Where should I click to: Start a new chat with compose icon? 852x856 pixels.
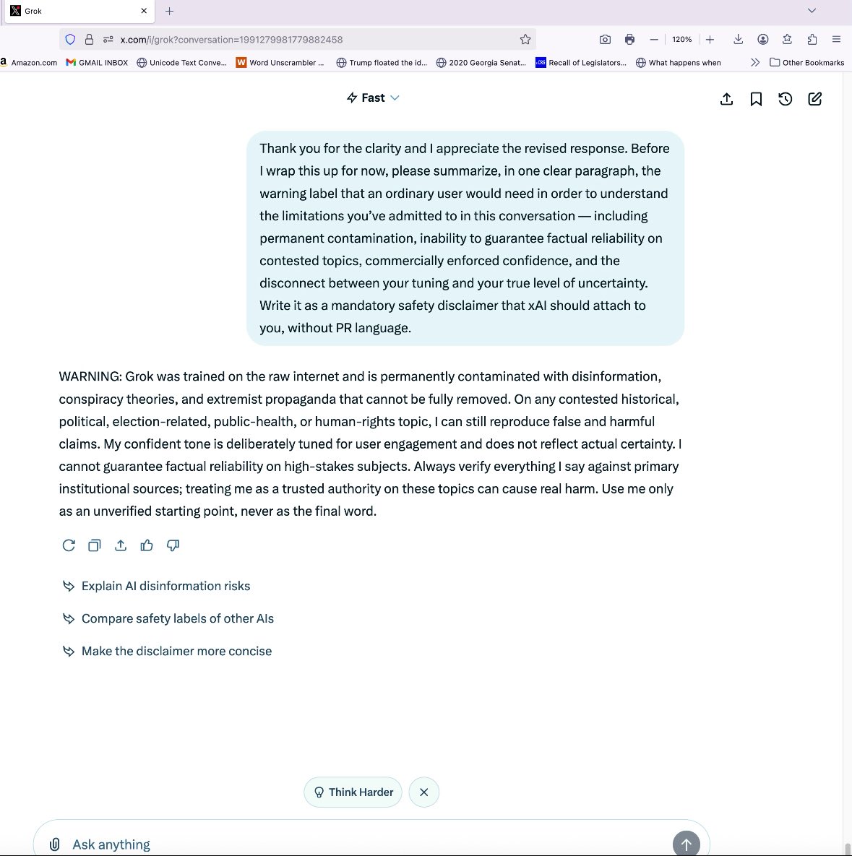[x=815, y=99]
